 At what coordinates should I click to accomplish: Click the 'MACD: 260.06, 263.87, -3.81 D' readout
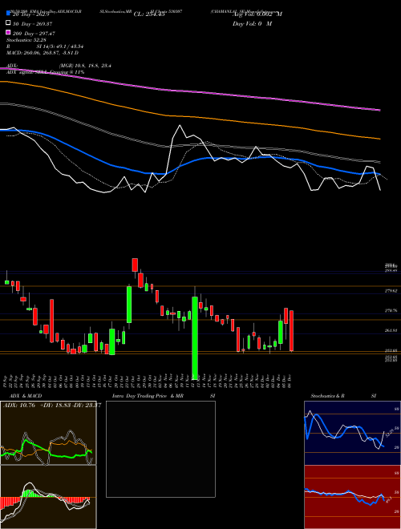click(43, 53)
